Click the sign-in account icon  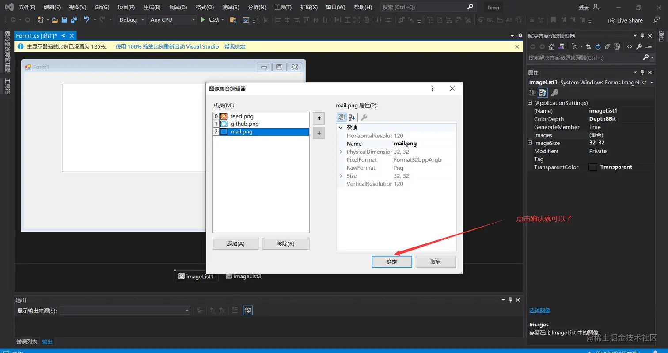[596, 7]
